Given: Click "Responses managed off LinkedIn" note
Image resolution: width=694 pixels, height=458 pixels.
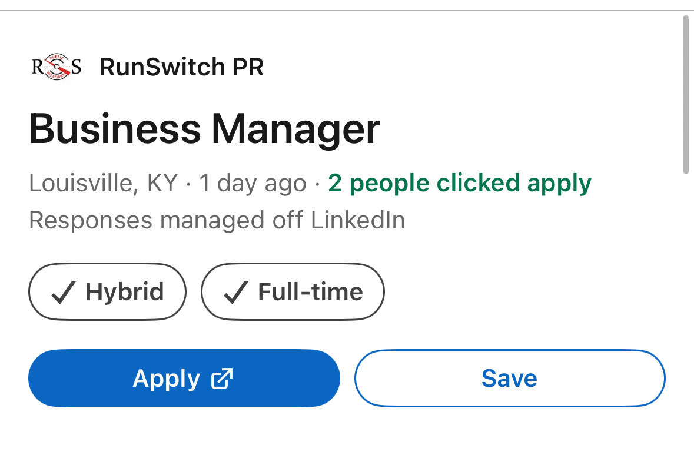Looking at the screenshot, I should pyautogui.click(x=217, y=221).
